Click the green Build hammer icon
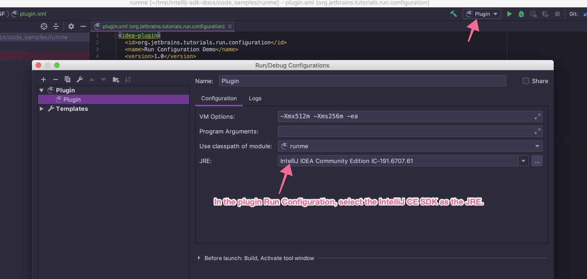The width and height of the screenshot is (587, 279). 454,14
